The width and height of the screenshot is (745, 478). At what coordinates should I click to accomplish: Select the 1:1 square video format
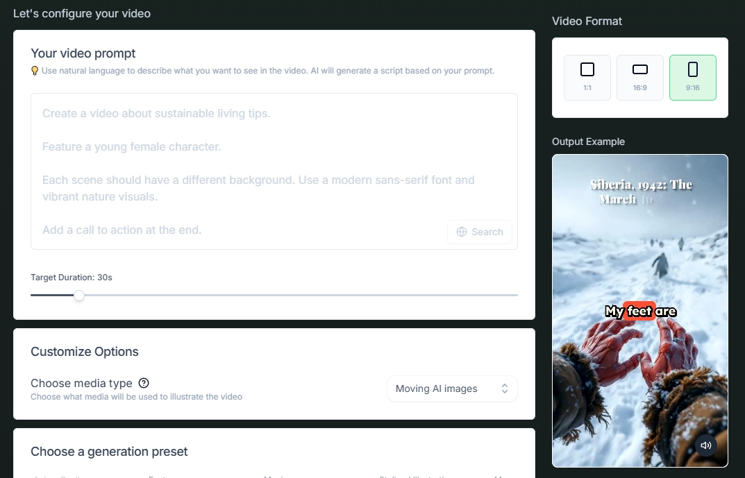[587, 78]
